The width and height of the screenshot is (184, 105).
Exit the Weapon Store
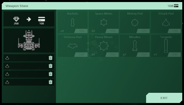click(x=164, y=98)
